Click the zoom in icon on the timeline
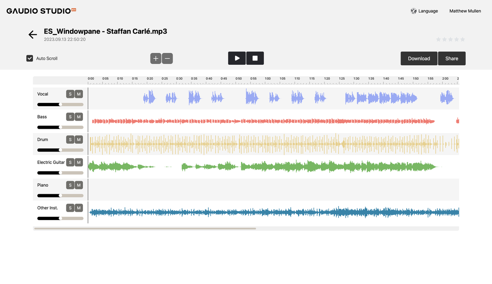The width and height of the screenshot is (492, 284). tap(156, 58)
